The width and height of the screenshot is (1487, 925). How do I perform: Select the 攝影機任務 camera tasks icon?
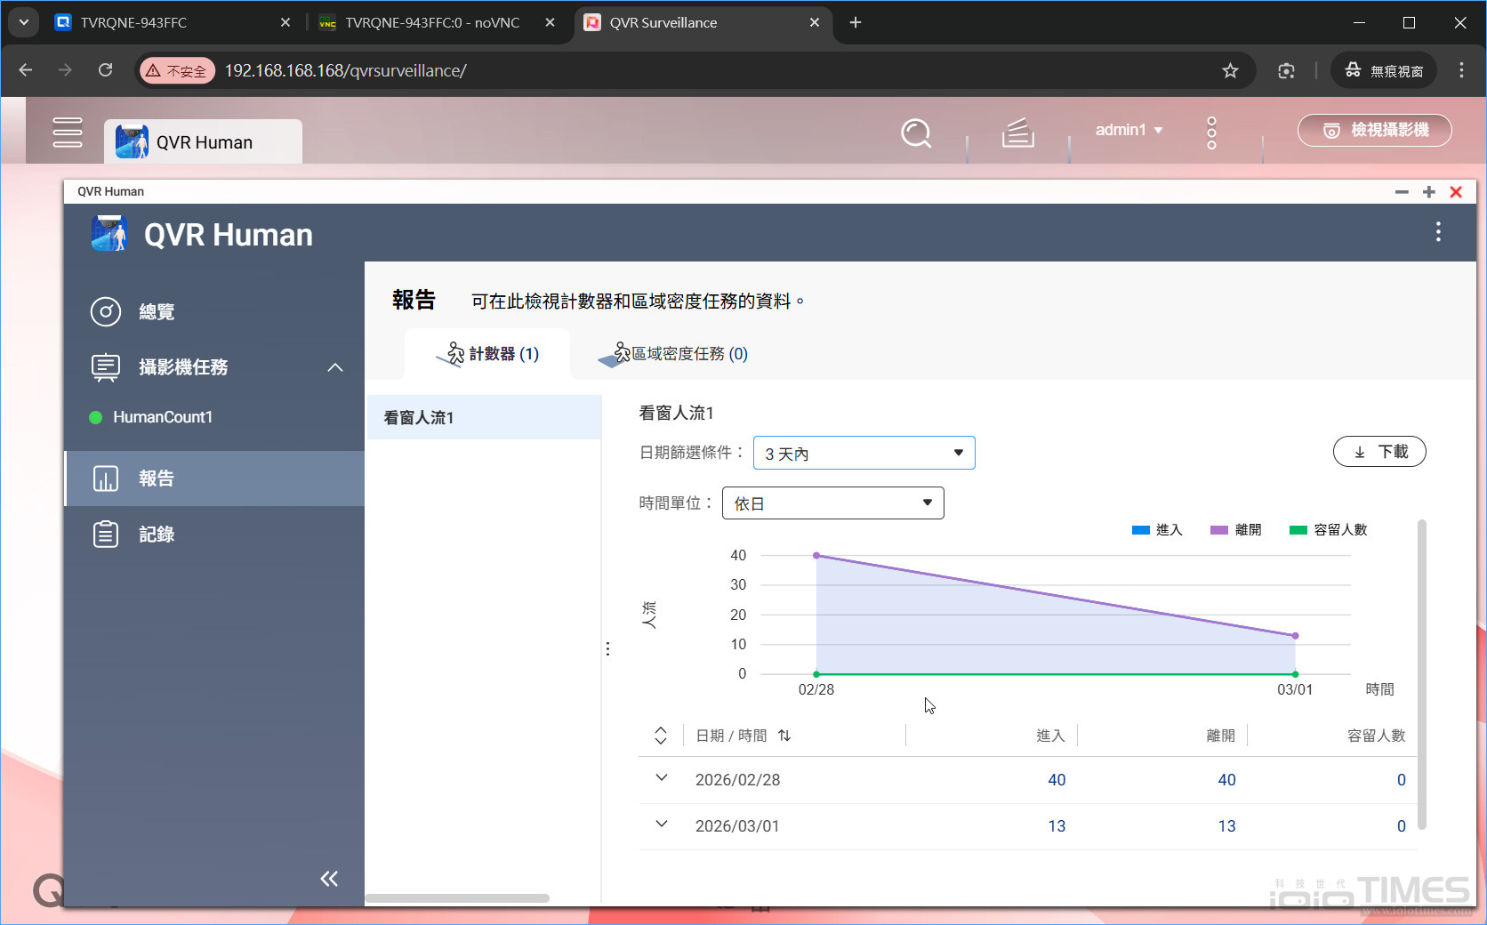coord(105,367)
